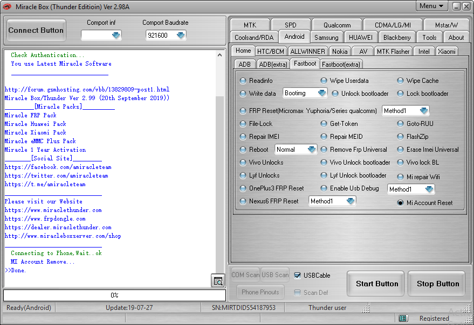Image resolution: width=474 pixels, height=325 pixels.
Task: Click the SN:MIRTDIDS54187953 status entry
Action: point(244,307)
